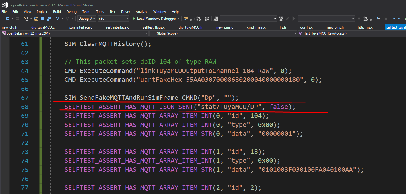Click the cursor-with-window toolbar icon
The image size is (406, 194).
(x=378, y=19)
